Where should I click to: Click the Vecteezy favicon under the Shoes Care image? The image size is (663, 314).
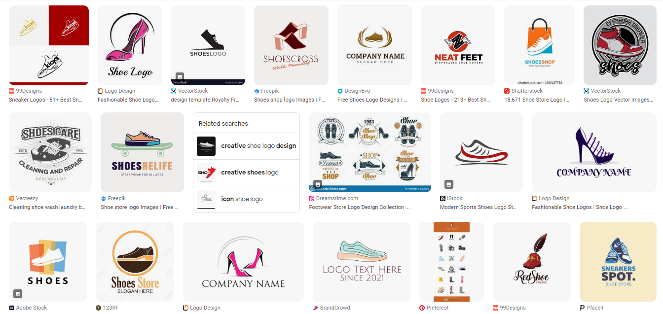11,199
